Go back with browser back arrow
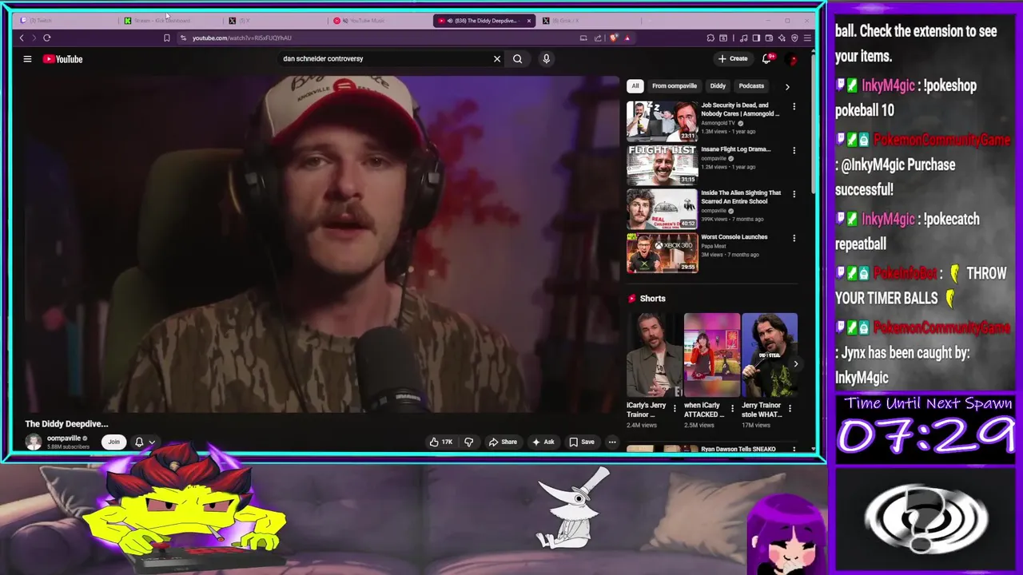 [x=22, y=38]
